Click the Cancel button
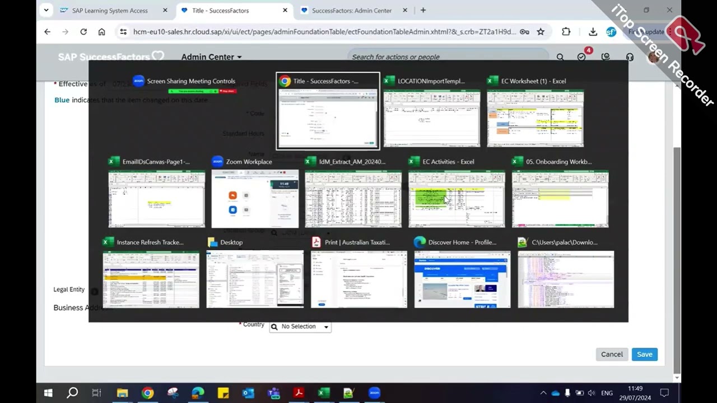Screen dimensions: 717x403 coord(612,354)
